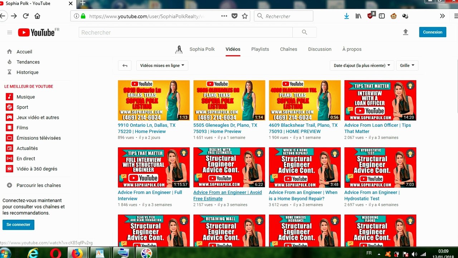Open the YouTube guide hamburger menu
Viewport: 458px width, 258px height.
click(10, 33)
